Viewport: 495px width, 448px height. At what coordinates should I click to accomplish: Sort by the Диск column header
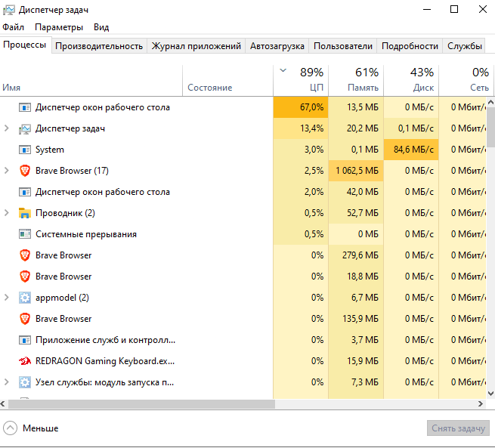[411, 80]
